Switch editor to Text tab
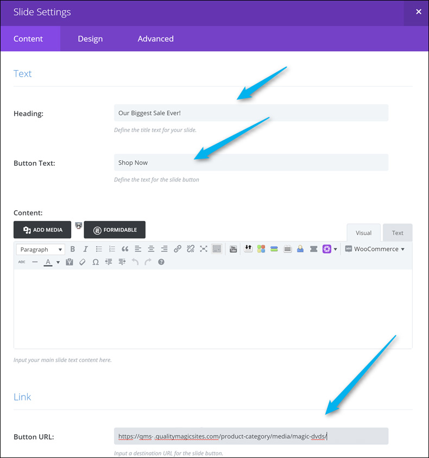 tap(398, 233)
